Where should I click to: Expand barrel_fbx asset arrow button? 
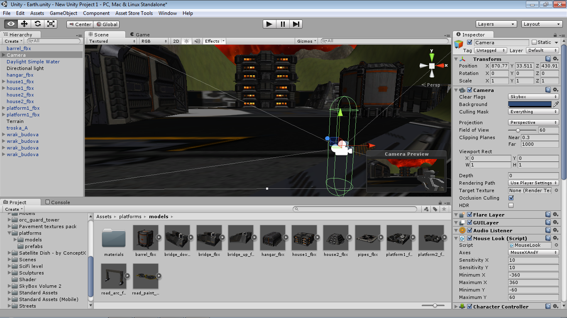[159, 238]
